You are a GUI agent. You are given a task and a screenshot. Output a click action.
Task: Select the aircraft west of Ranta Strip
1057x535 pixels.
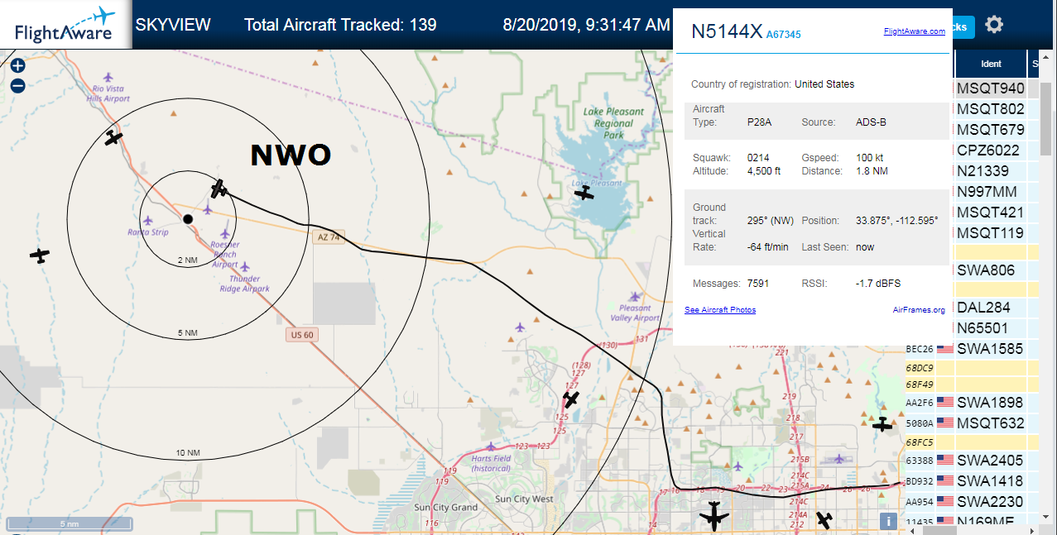coord(40,256)
